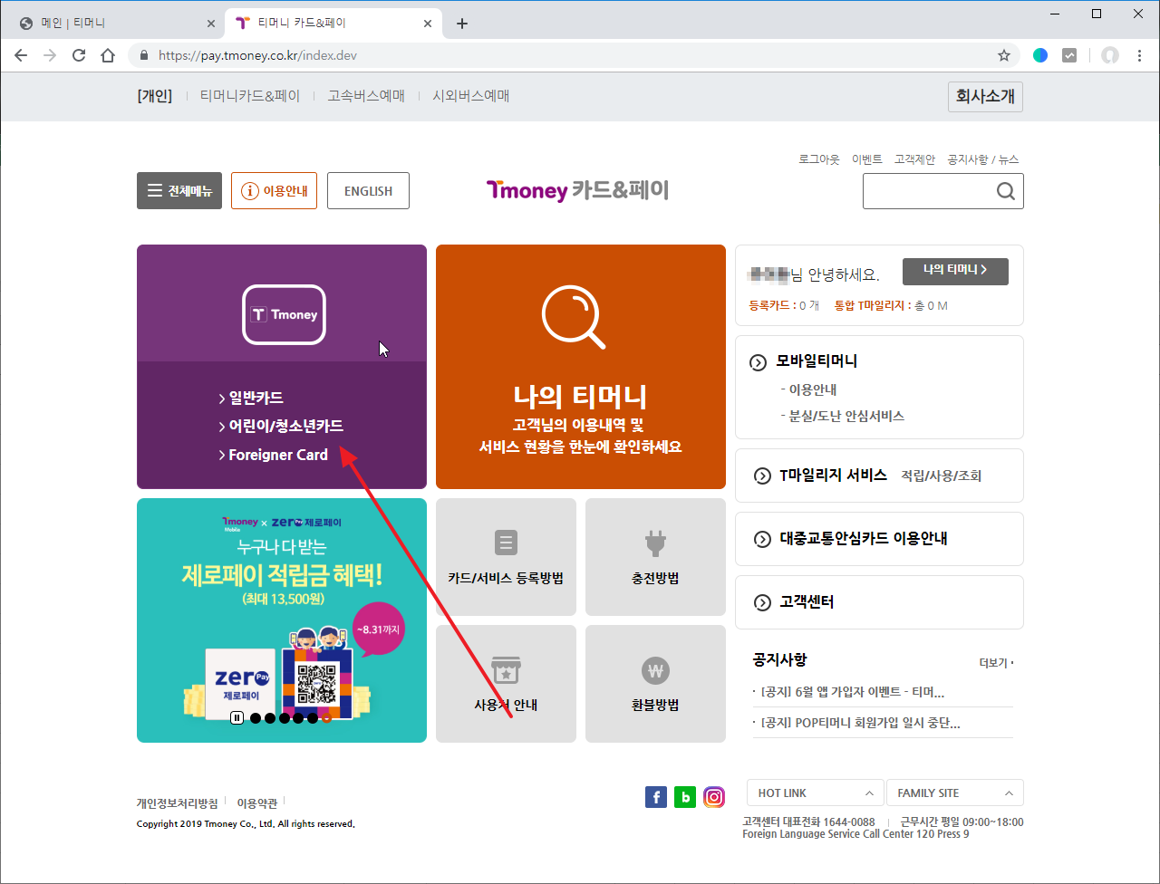Click the Tmoney card logo in purple tile
The height and width of the screenshot is (884, 1160).
coord(284,314)
